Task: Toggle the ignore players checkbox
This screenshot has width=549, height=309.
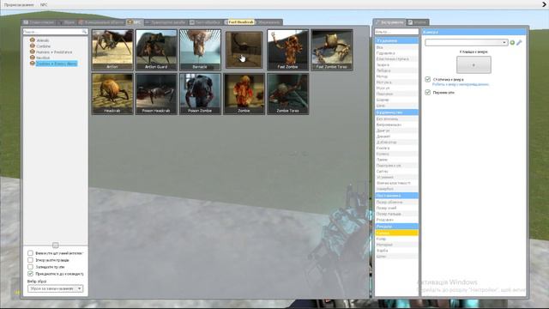Action: coord(31,260)
